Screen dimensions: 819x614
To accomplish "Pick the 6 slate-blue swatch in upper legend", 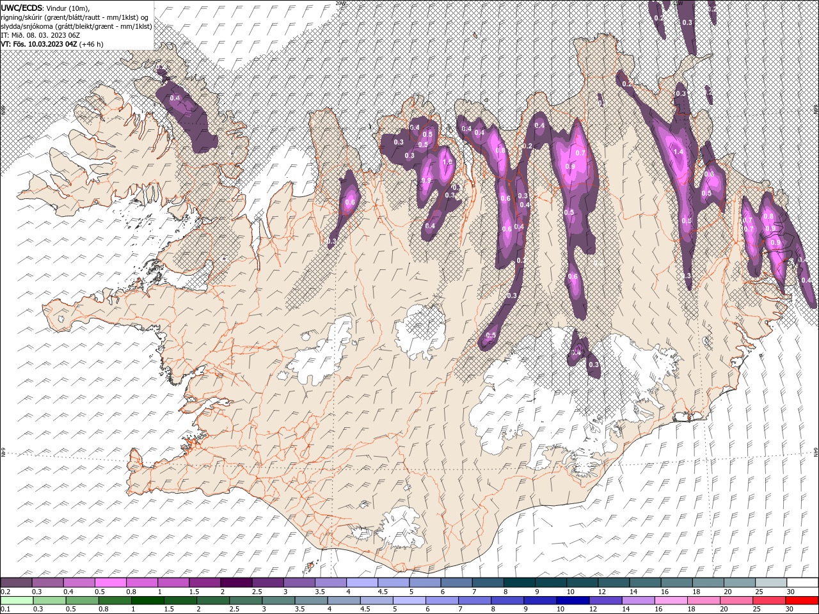I will (x=456, y=583).
